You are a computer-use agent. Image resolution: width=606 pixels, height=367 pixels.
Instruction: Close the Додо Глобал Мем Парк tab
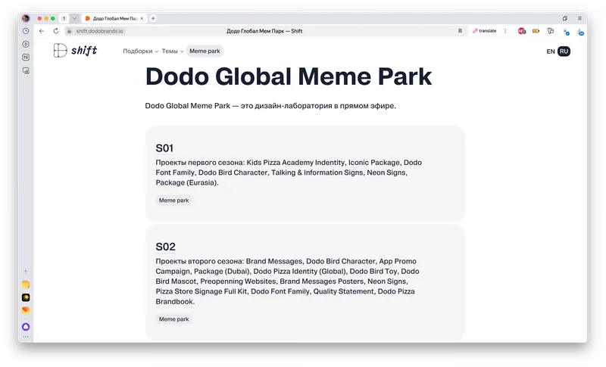click(x=142, y=18)
